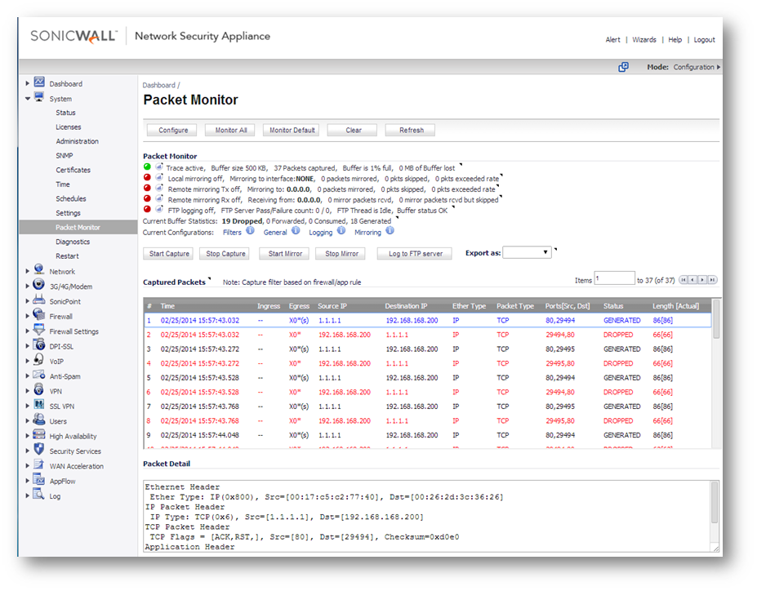Click the info icon next to Mirroring
Screen dimensions: 757x591
point(390,232)
